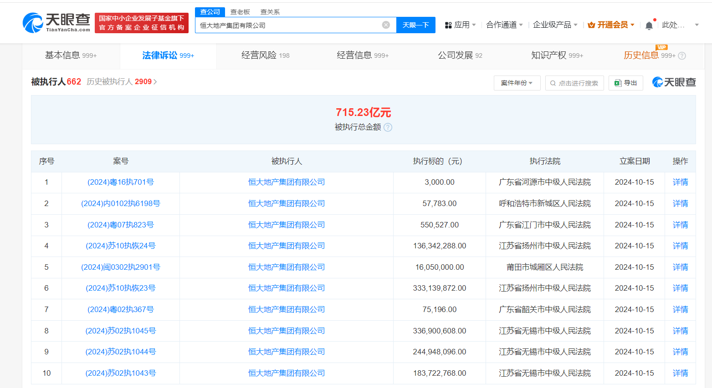The width and height of the screenshot is (712, 388).
Task: Click the clear (x) icon in the search box
Action: point(386,25)
